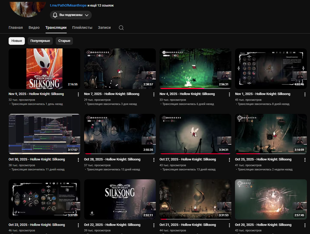Switch to the Плейлисты tab
The width and height of the screenshot is (310, 234).
click(x=82, y=27)
